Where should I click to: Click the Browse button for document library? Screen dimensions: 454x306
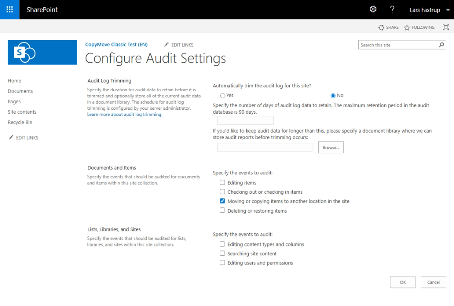pos(330,147)
